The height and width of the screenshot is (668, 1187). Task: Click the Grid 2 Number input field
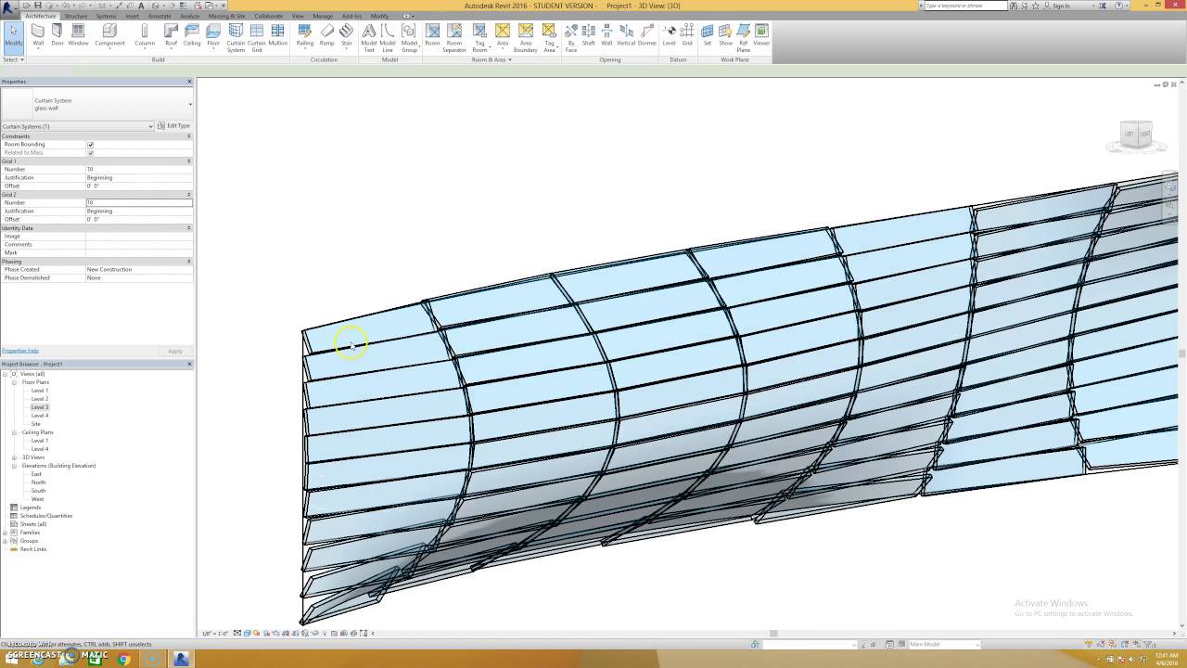139,202
